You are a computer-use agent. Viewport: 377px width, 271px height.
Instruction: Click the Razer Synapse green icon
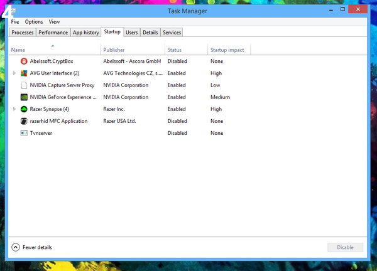[25, 109]
